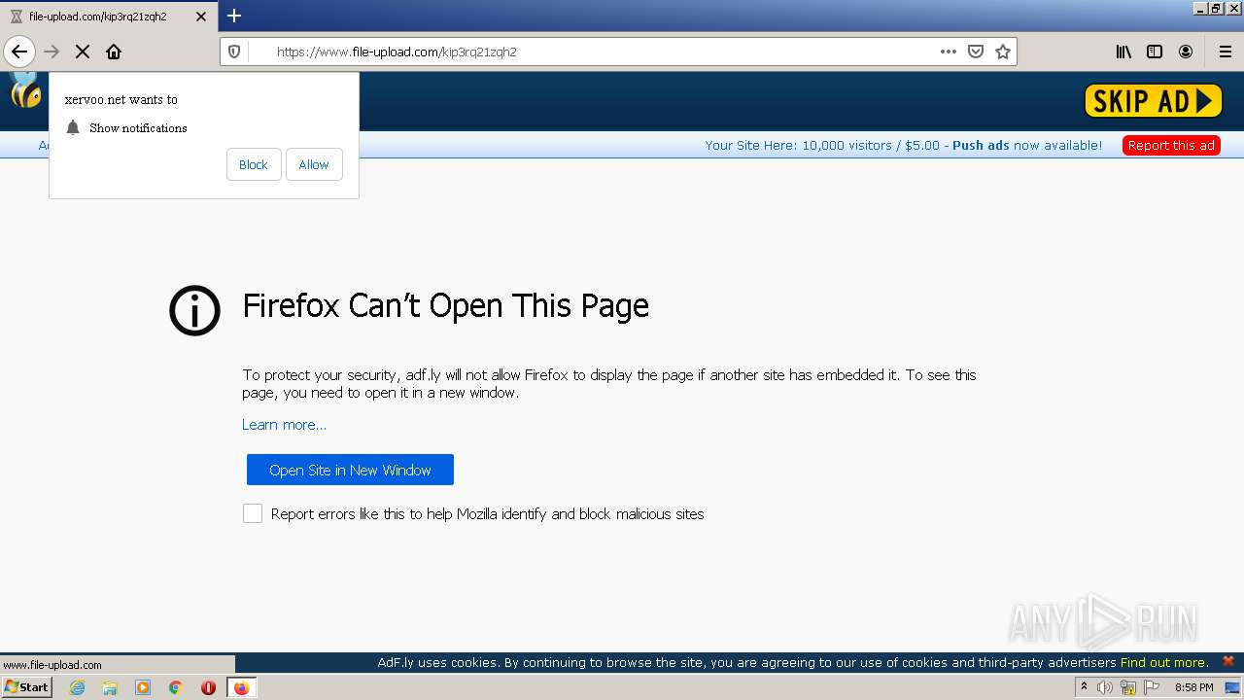Click the taskbar clock 8:58 PM
This screenshot has height=700, width=1244.
point(1193,687)
